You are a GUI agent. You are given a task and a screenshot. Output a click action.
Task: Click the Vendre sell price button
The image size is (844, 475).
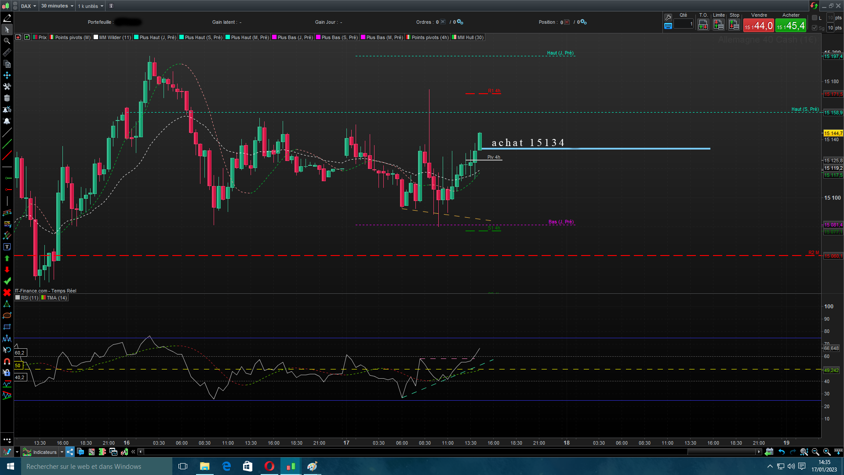[x=758, y=26]
